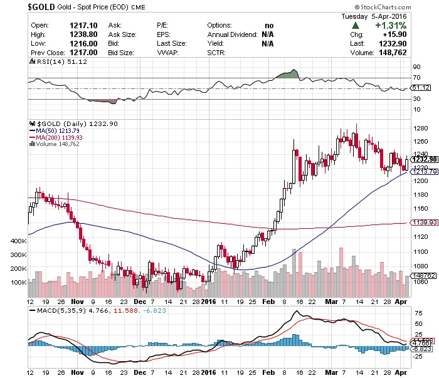Click the Annual Dividend label
This screenshot has height=378, width=439.
pyautogui.click(x=233, y=34)
